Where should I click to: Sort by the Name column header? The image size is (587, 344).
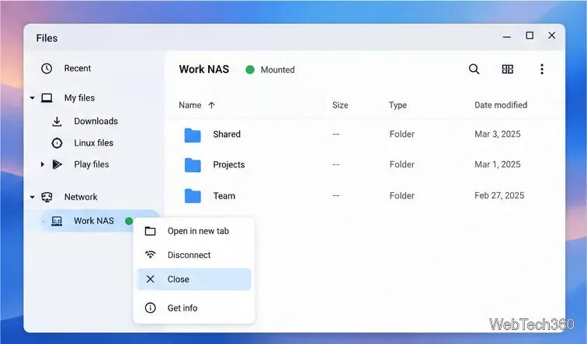click(189, 105)
